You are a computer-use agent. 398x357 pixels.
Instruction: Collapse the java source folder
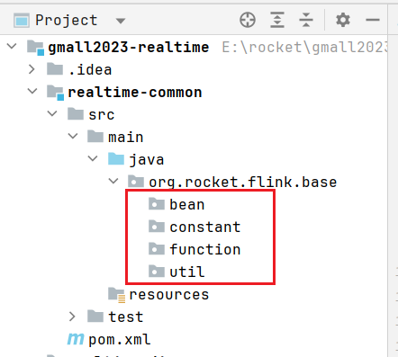[93, 158]
